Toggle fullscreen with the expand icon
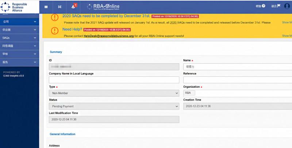The width and height of the screenshot is (292, 148). point(59,7)
